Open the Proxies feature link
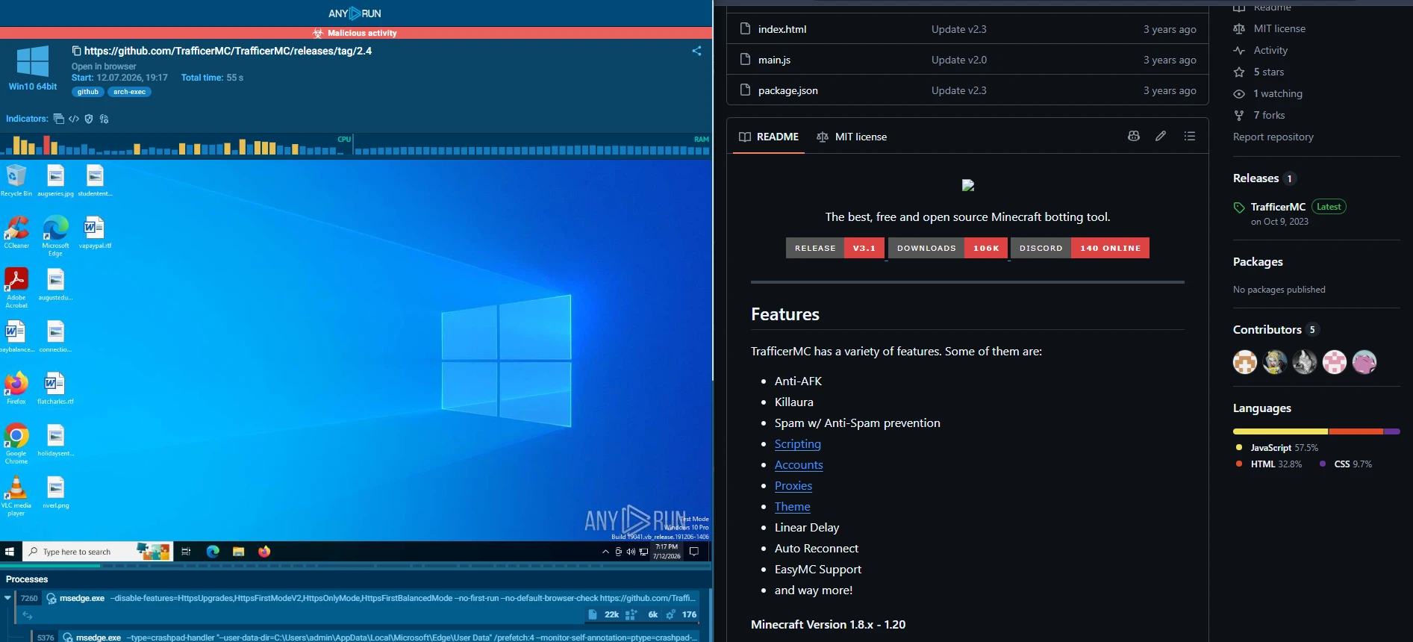 (x=793, y=485)
